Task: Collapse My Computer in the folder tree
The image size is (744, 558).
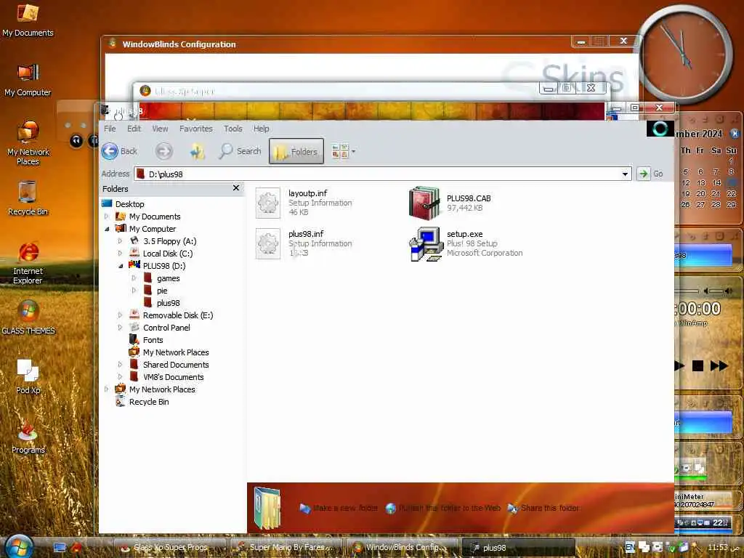Action: pos(106,229)
